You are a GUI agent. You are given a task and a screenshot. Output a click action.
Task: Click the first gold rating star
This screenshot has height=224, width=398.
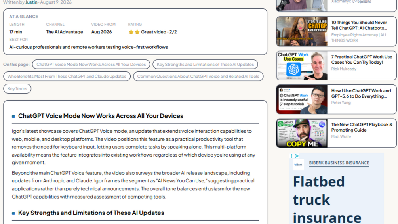coord(131,32)
